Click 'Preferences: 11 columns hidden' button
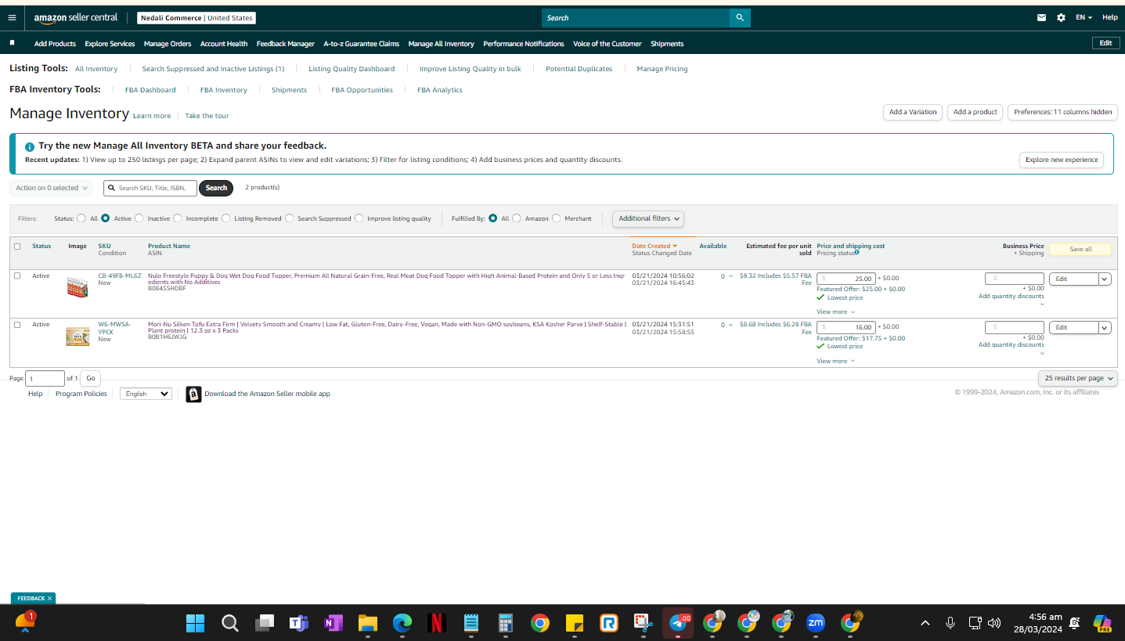 [1063, 112]
